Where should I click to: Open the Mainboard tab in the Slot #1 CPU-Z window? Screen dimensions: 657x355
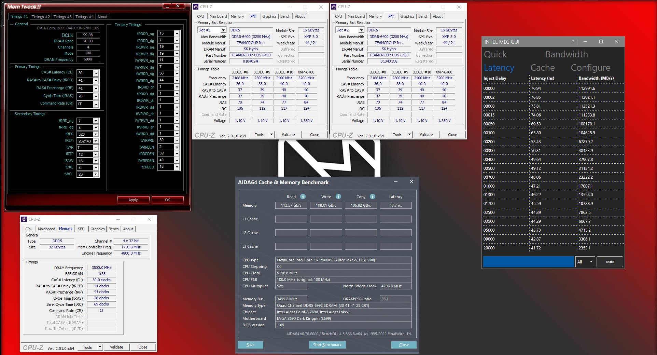[x=218, y=16]
